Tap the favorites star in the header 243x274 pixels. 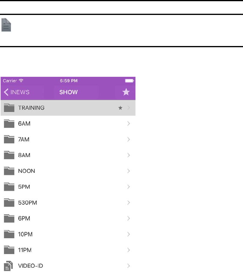point(126,92)
